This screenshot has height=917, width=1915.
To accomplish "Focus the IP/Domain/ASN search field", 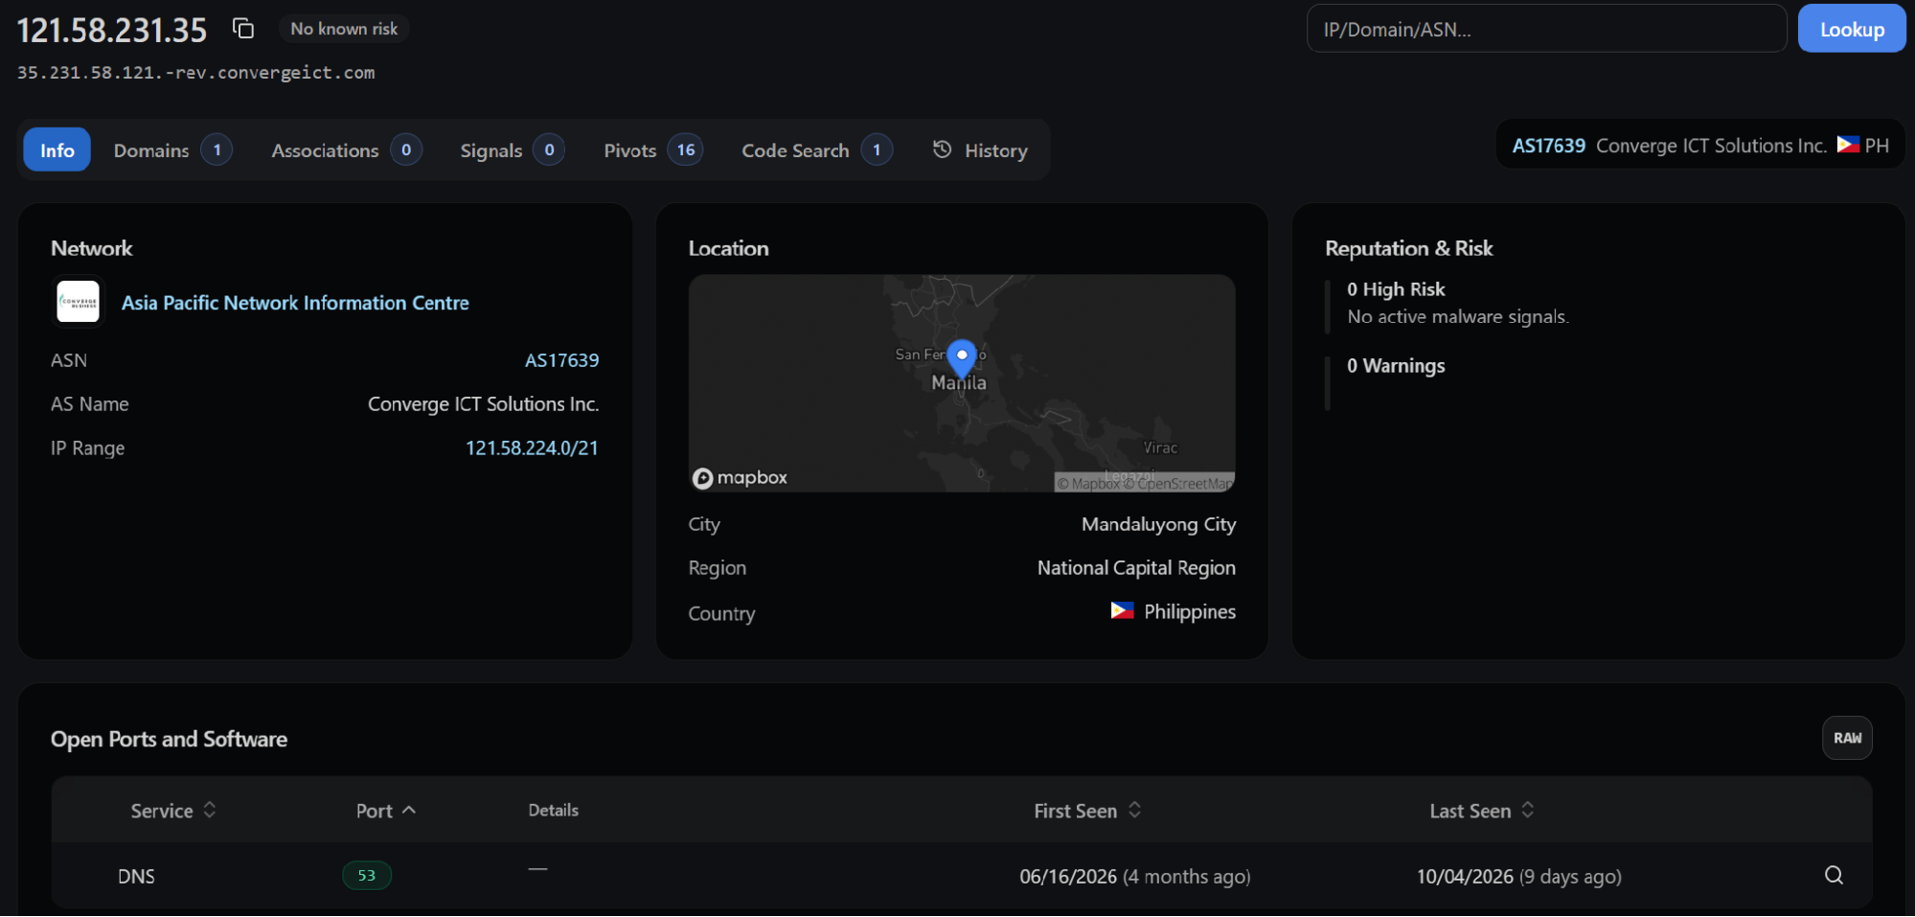I will click(x=1546, y=29).
